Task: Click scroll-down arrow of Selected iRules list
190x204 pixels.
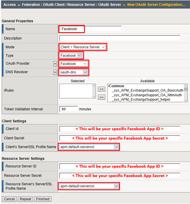Action: pyautogui.click(x=94, y=96)
